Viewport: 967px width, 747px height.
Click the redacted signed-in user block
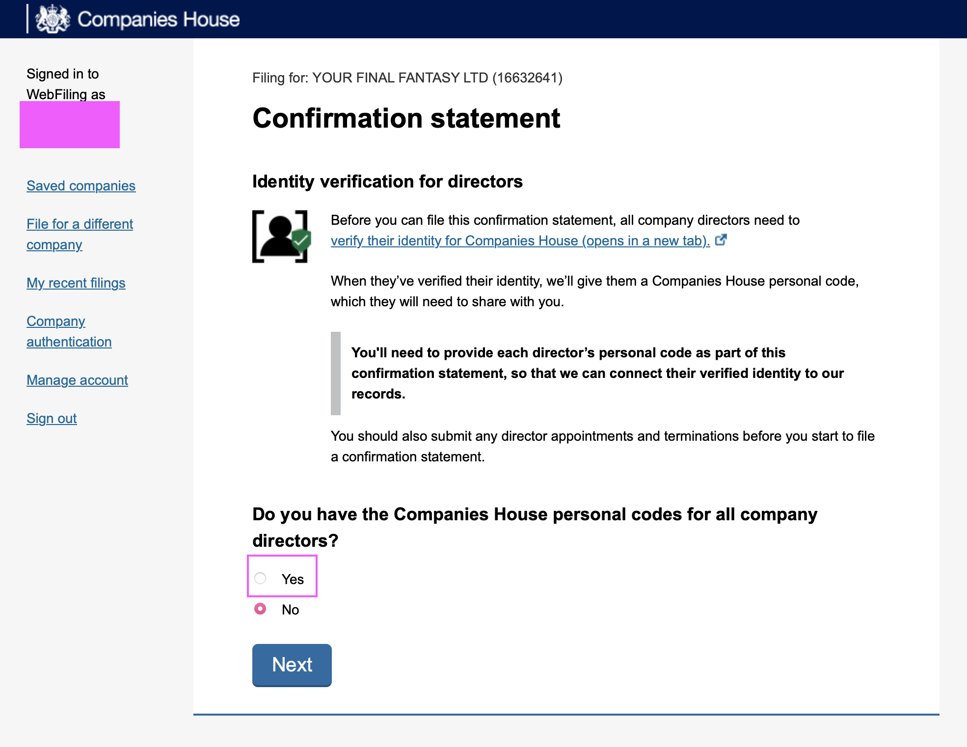(x=70, y=125)
